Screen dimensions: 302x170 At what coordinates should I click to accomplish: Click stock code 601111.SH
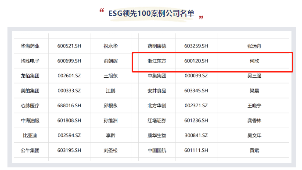coord(196,150)
